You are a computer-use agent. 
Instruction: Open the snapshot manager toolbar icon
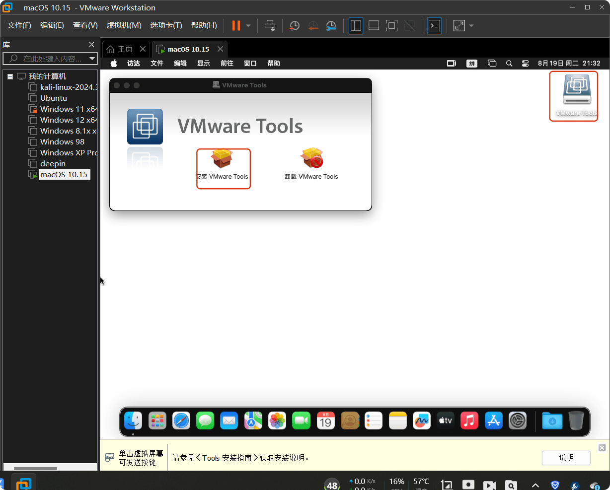[x=331, y=25]
